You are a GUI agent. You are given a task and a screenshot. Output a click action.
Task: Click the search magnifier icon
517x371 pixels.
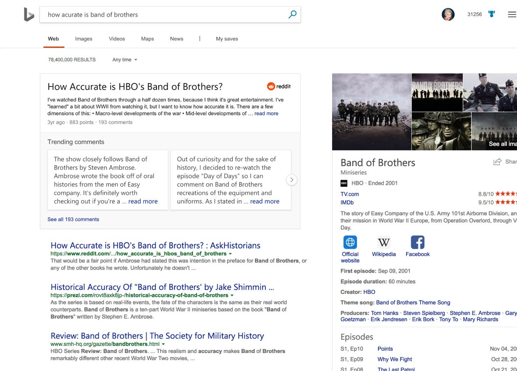coord(292,14)
